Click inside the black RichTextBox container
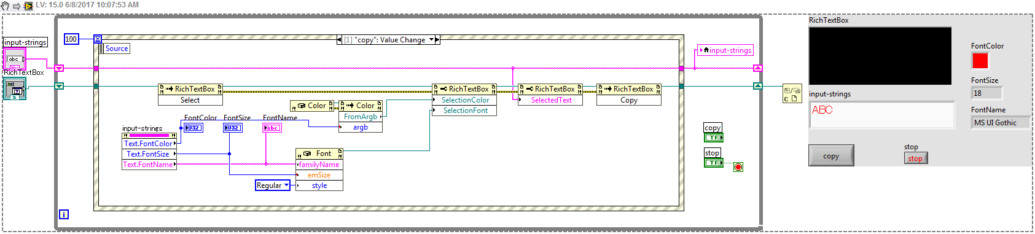The height and width of the screenshot is (234, 1035). (x=880, y=56)
